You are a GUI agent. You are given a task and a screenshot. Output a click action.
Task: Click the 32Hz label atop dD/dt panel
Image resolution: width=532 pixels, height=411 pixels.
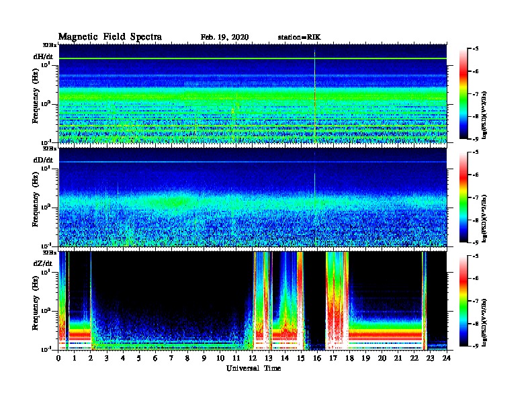point(50,148)
